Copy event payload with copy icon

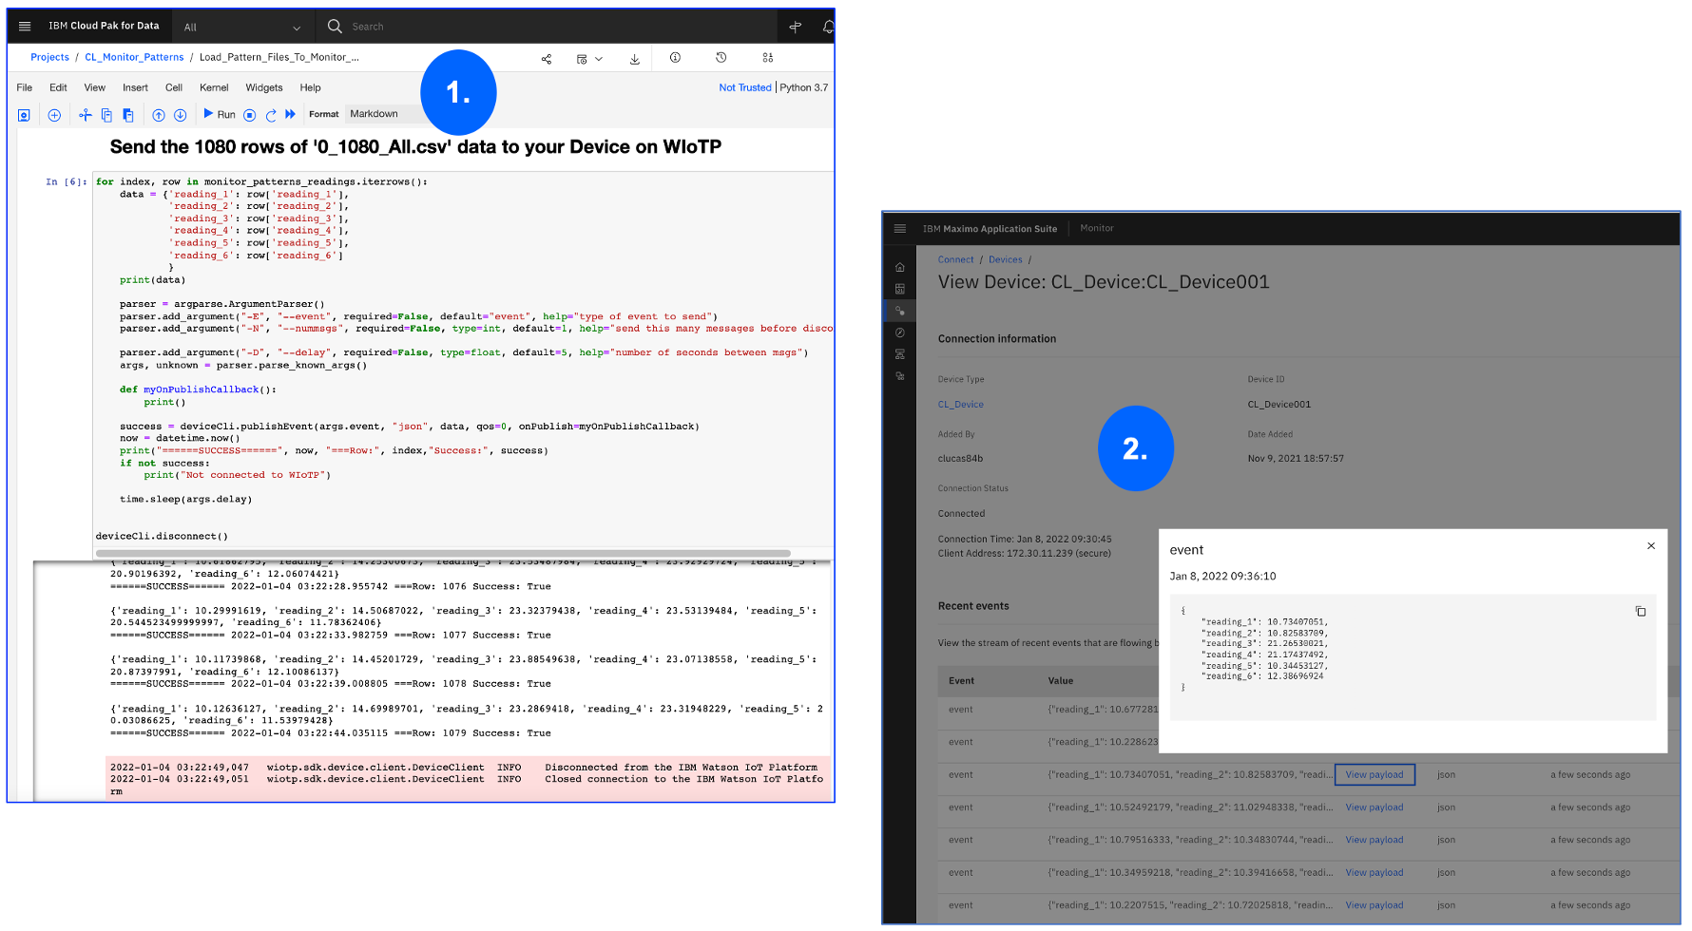coord(1641,611)
